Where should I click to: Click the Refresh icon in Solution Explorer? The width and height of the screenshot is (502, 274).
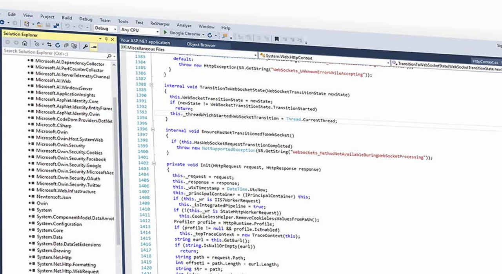coord(57,45)
